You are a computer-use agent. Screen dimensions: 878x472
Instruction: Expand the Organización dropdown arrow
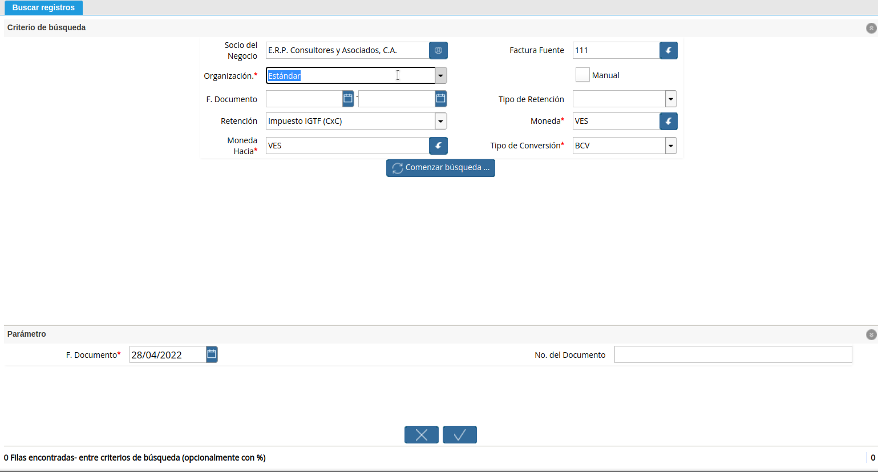441,75
